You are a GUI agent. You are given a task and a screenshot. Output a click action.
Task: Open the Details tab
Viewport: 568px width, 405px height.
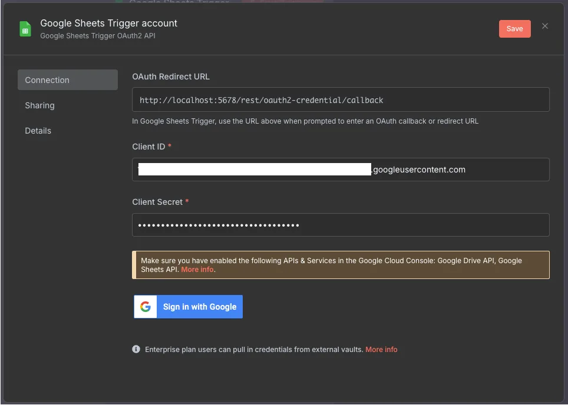click(38, 131)
